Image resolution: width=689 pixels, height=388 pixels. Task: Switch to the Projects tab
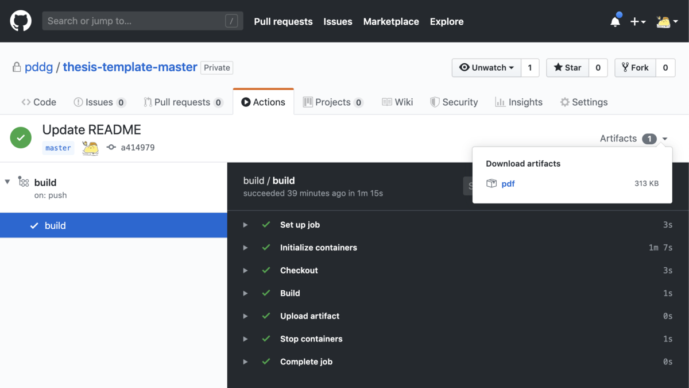pyautogui.click(x=333, y=102)
